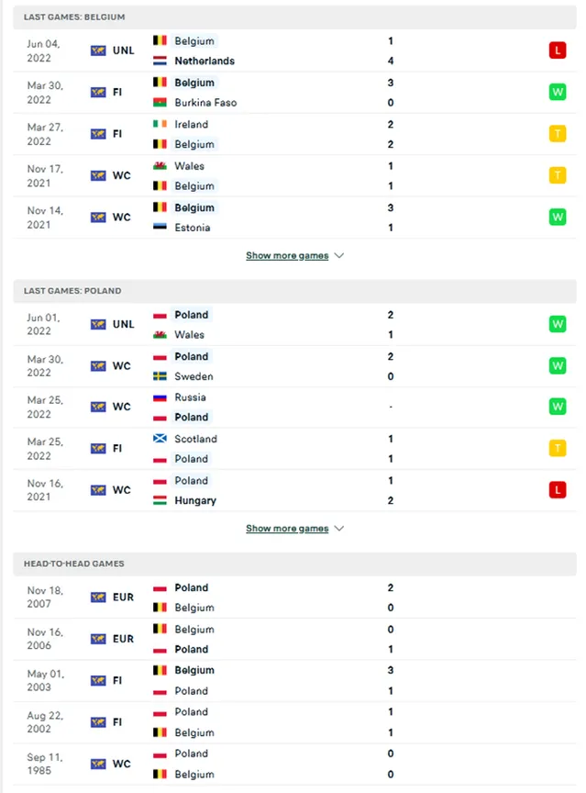Click the competition icon beside UNL in the Jun 04, 2022 row

98,50
